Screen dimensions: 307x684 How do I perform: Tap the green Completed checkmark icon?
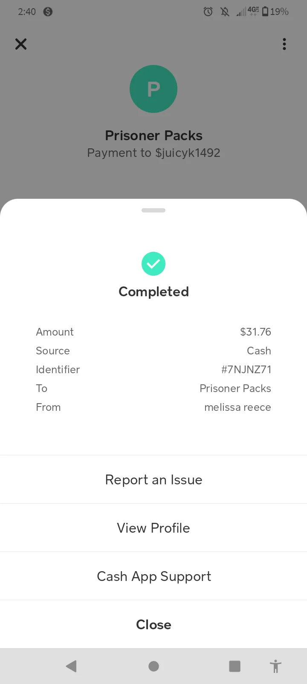pos(153,264)
